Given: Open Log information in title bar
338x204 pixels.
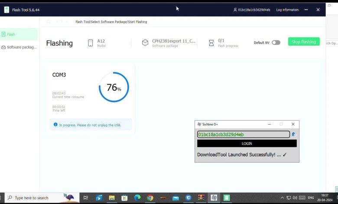Looking at the screenshot, I should coord(287,10).
